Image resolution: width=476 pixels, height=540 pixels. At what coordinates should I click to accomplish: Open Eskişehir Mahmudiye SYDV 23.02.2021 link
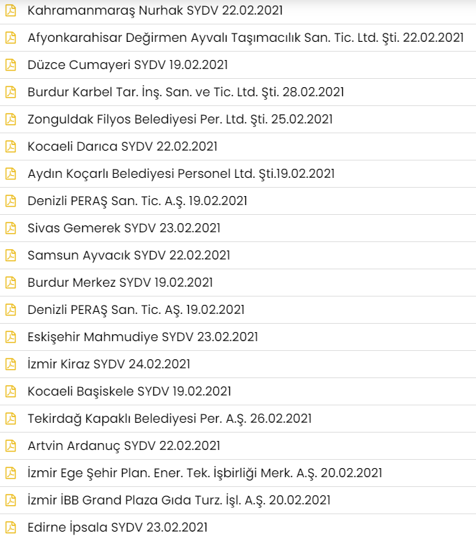(x=143, y=337)
